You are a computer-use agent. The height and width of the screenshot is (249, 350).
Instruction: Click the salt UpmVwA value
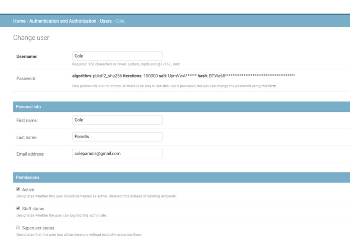click(178, 76)
